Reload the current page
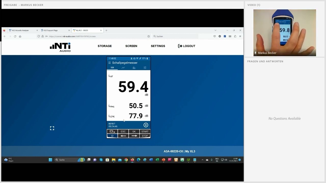326x183 pixels. click(15, 36)
